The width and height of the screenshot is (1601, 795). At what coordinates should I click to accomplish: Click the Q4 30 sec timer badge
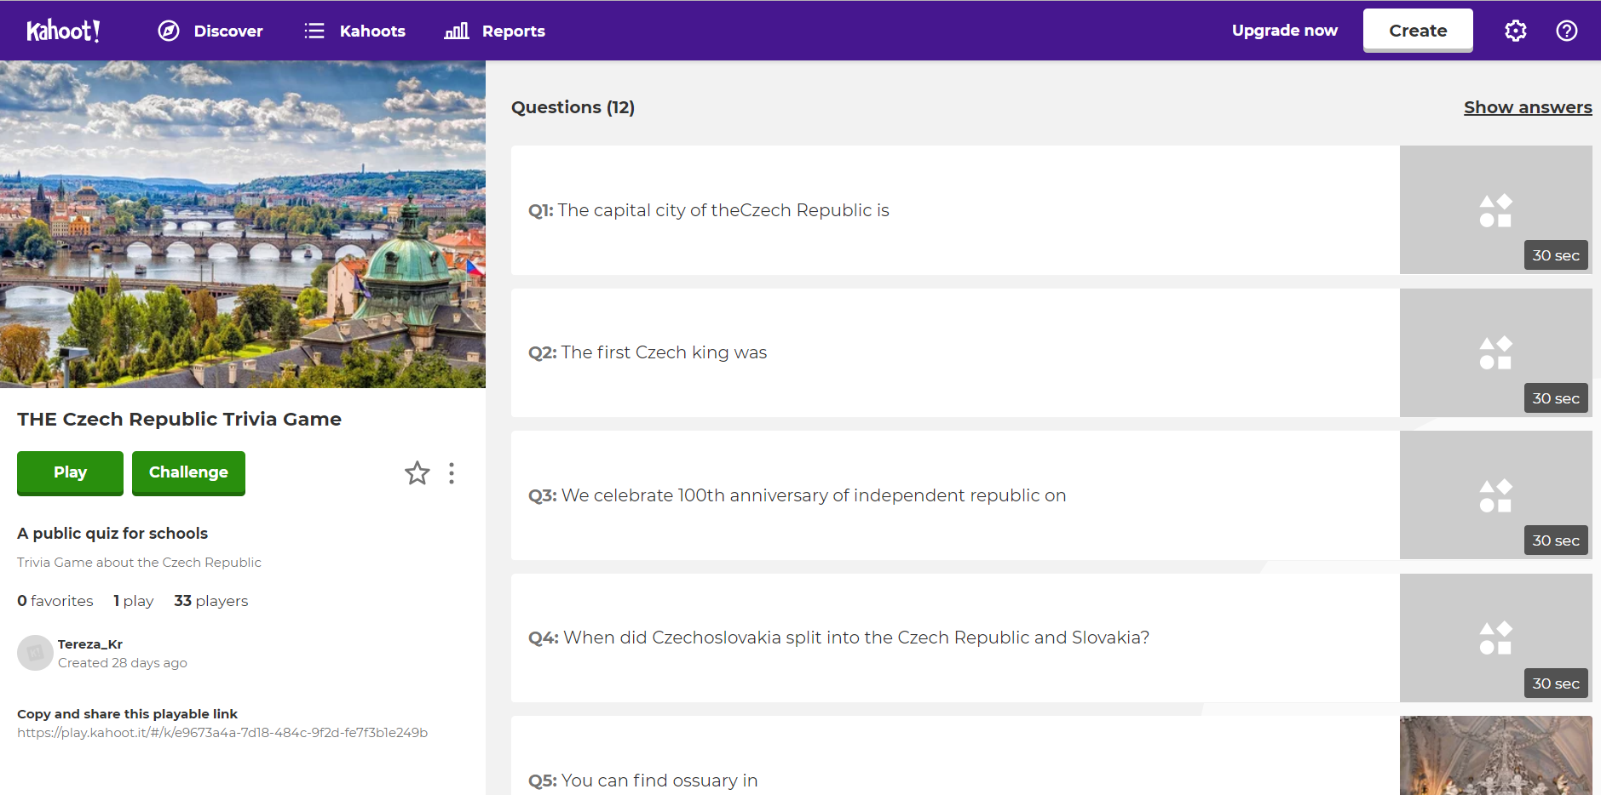click(1556, 683)
